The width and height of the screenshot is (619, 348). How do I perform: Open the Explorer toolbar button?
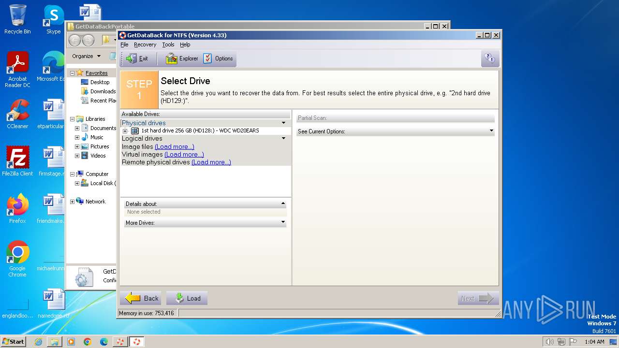click(x=182, y=58)
